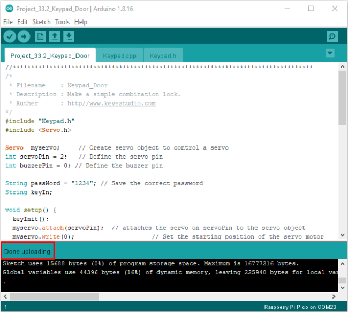Click the 'String passWord = "1234";' line

tap(51, 183)
